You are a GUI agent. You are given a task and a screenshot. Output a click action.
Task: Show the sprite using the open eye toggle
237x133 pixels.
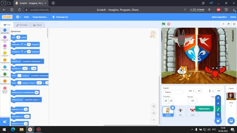click(166, 101)
